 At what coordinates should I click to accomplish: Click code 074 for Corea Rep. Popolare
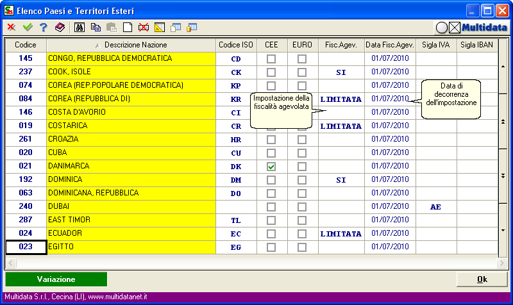coord(26,85)
